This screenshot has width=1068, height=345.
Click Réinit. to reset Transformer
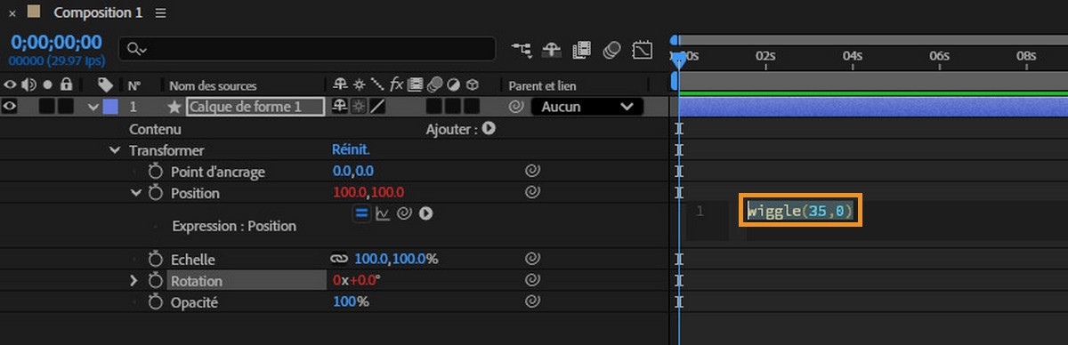click(351, 150)
